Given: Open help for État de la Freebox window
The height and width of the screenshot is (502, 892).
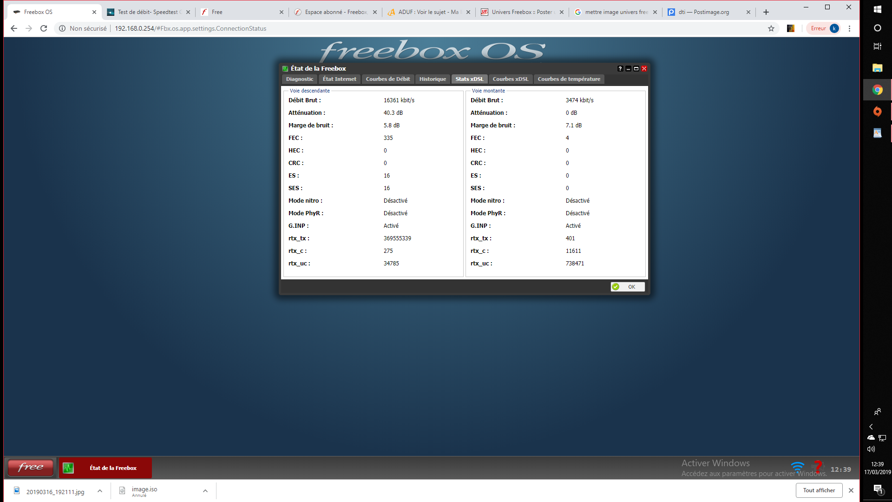Looking at the screenshot, I should 620,69.
